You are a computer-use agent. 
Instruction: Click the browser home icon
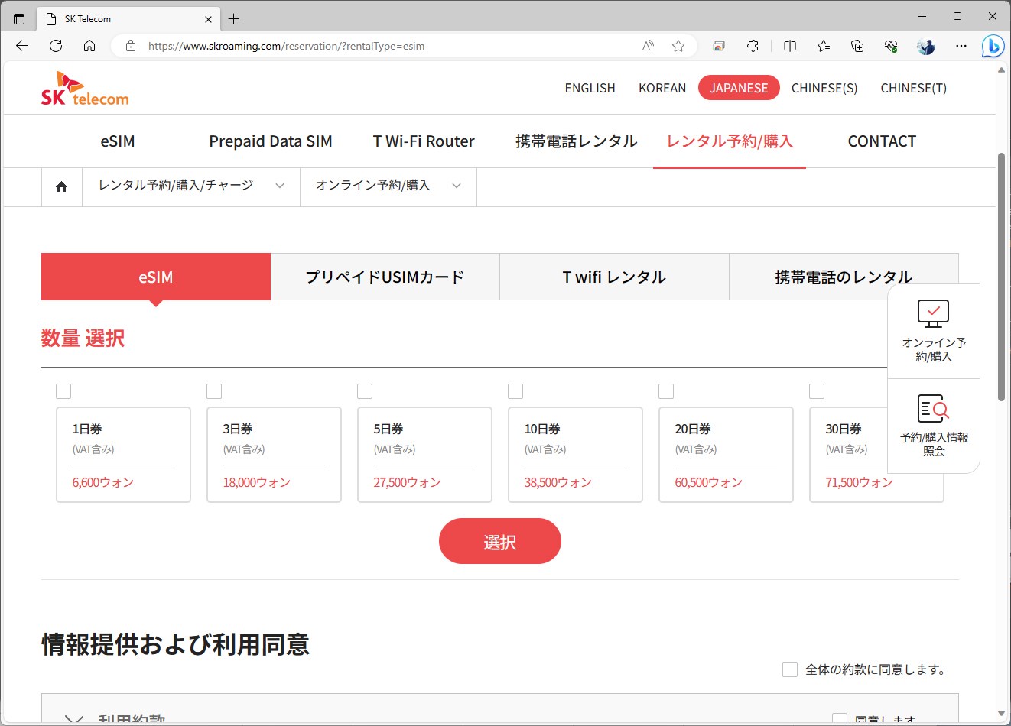pyautogui.click(x=89, y=46)
